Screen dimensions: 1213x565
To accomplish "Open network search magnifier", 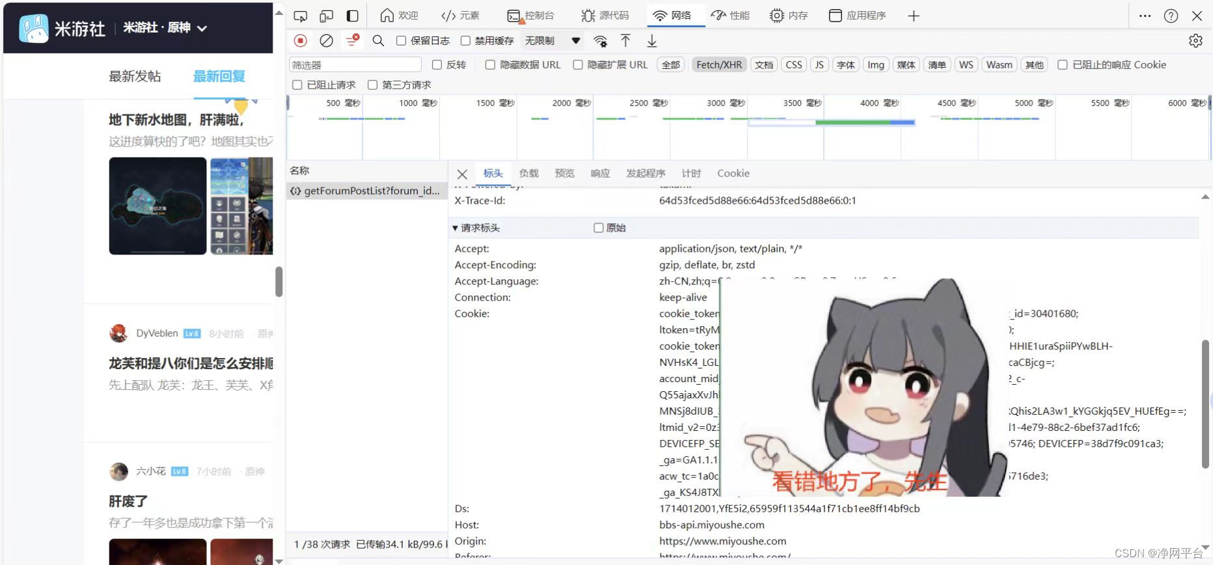I will click(x=378, y=41).
